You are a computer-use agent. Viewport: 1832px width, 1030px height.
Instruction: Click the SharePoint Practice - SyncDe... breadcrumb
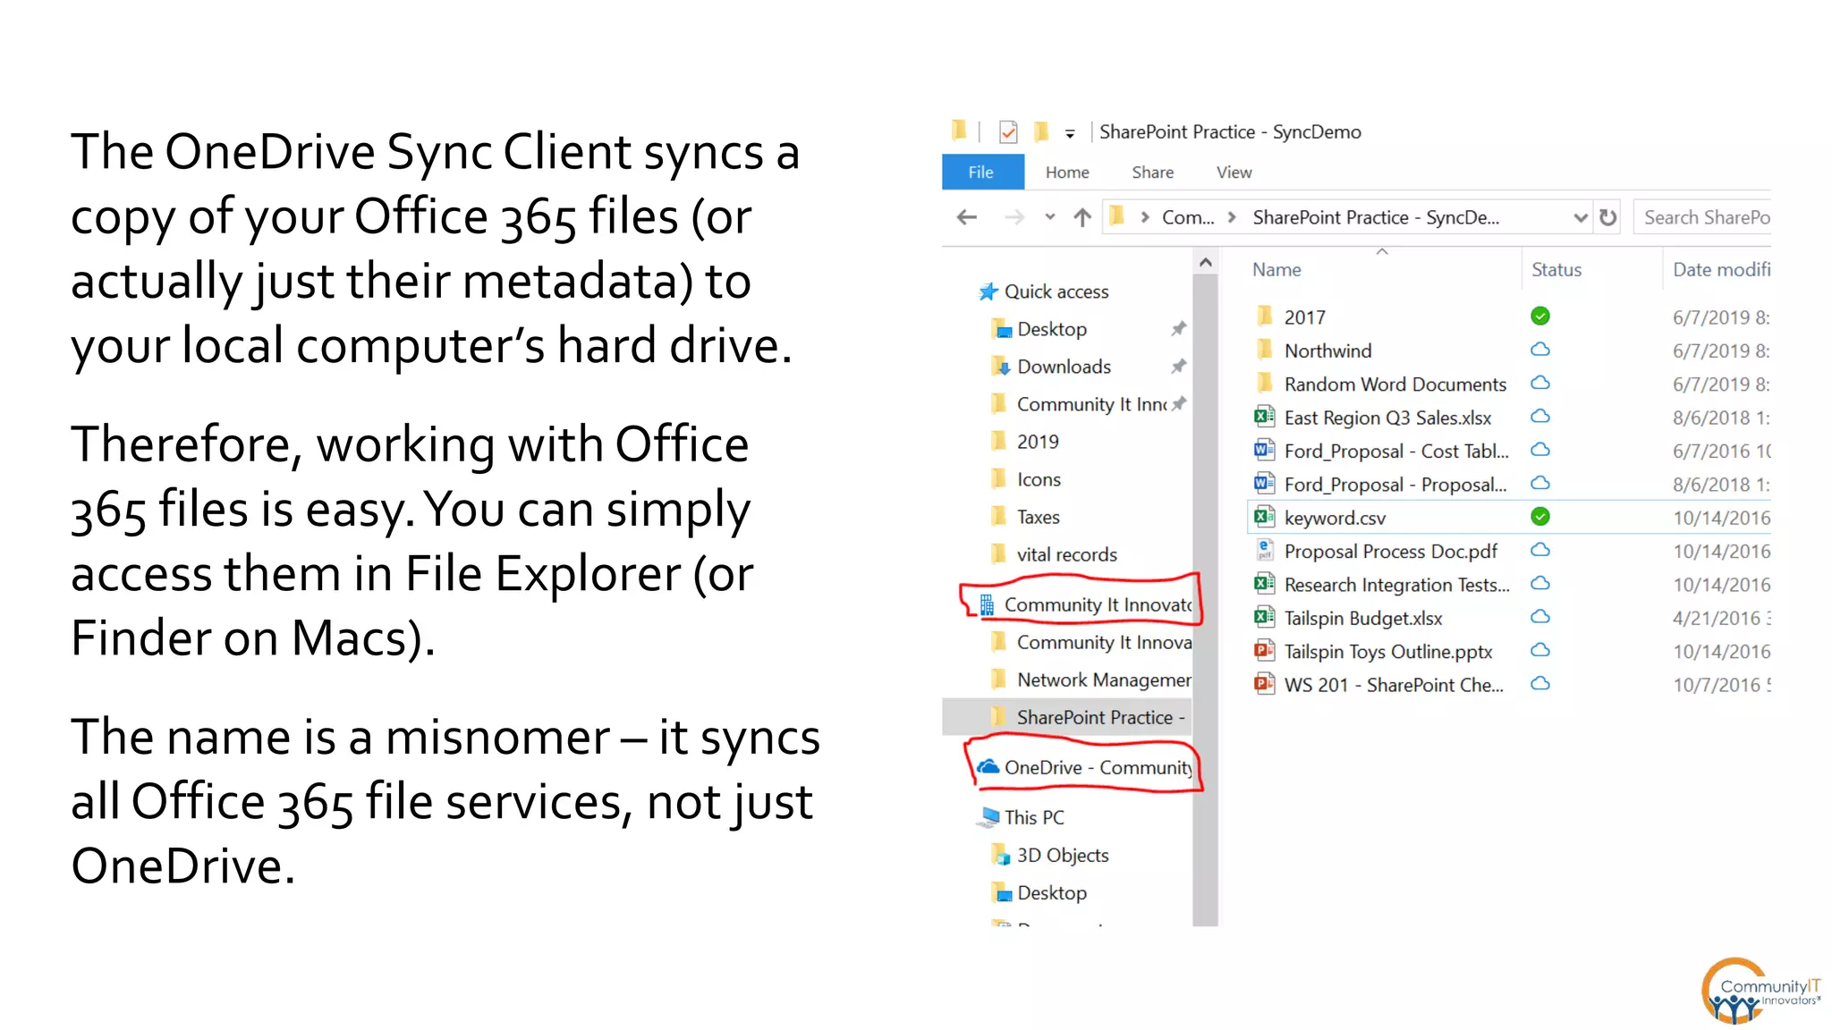pos(1376,217)
